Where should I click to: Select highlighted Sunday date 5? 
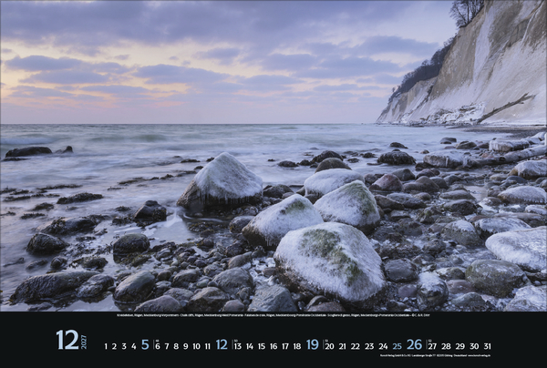(145, 345)
